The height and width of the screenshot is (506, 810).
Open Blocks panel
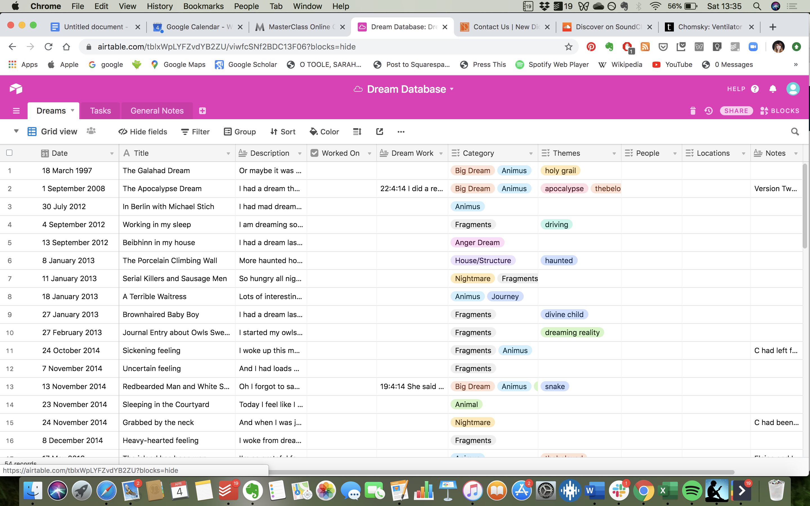780,111
